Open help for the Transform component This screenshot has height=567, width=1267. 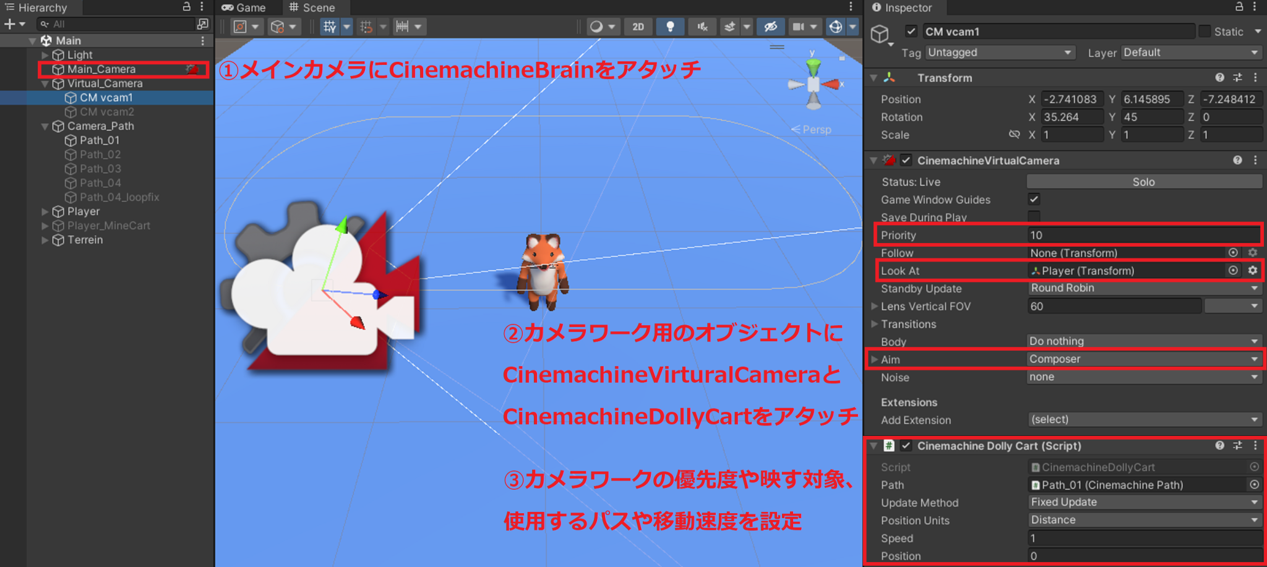point(1219,77)
